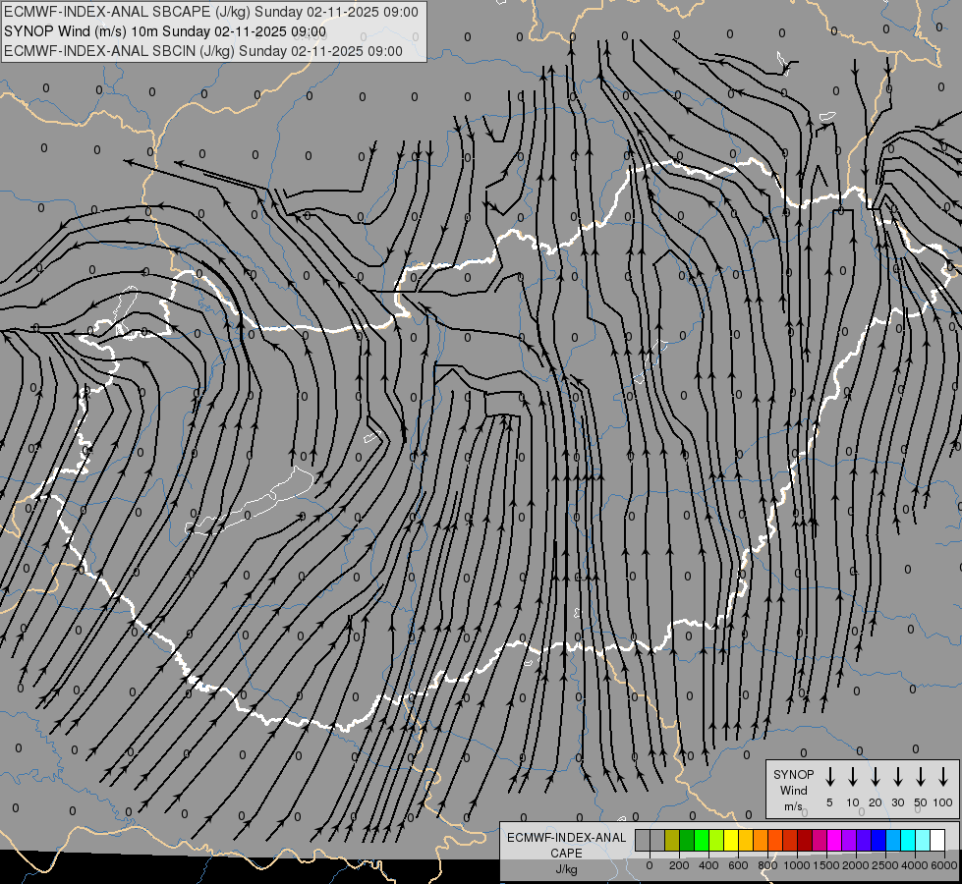Select the ECMWF-INDEX-ANAL SBCIN title line
This screenshot has height=884, width=962.
(x=203, y=51)
